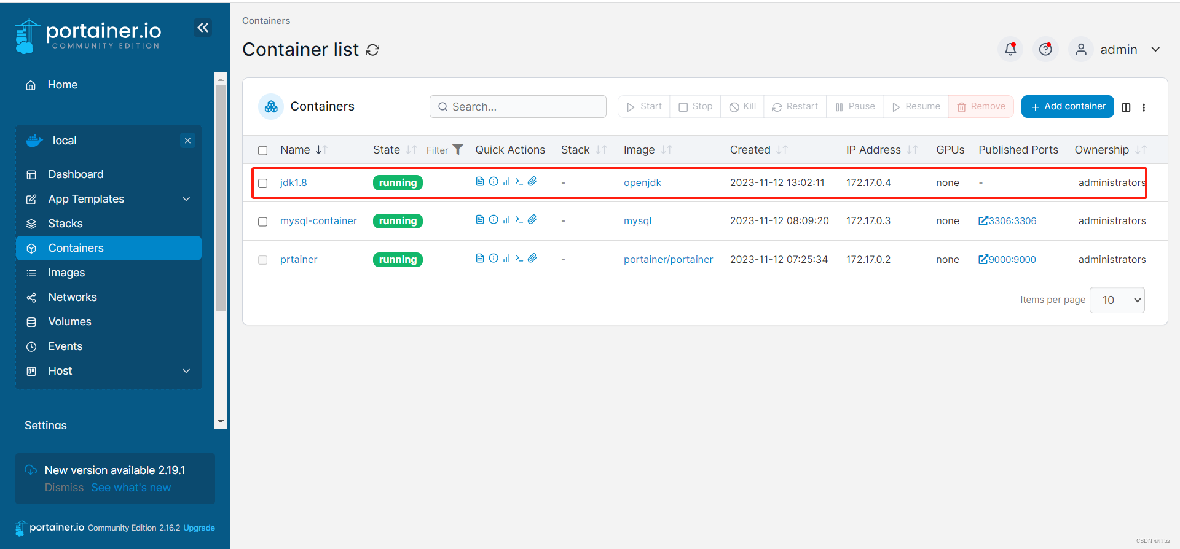Collapse the sidebar with double-chevron icon

[203, 28]
